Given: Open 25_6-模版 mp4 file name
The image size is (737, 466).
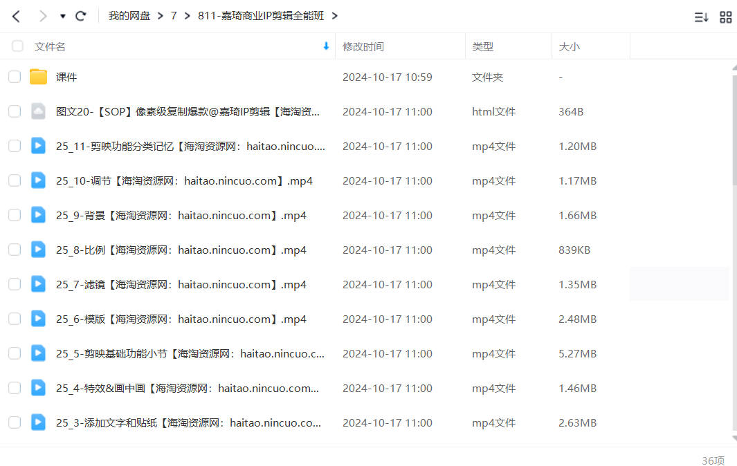Looking at the screenshot, I should coord(181,319).
